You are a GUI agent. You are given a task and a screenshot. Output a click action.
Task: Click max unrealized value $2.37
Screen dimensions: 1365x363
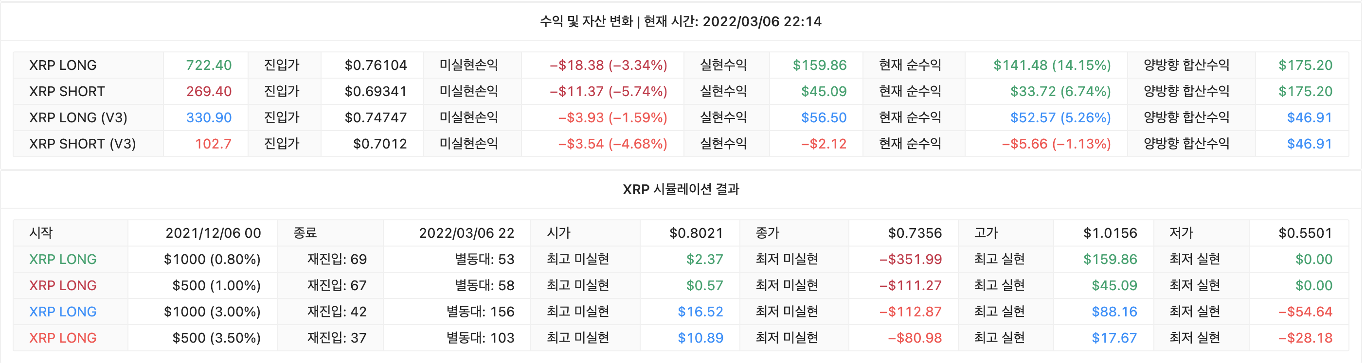[x=704, y=260]
